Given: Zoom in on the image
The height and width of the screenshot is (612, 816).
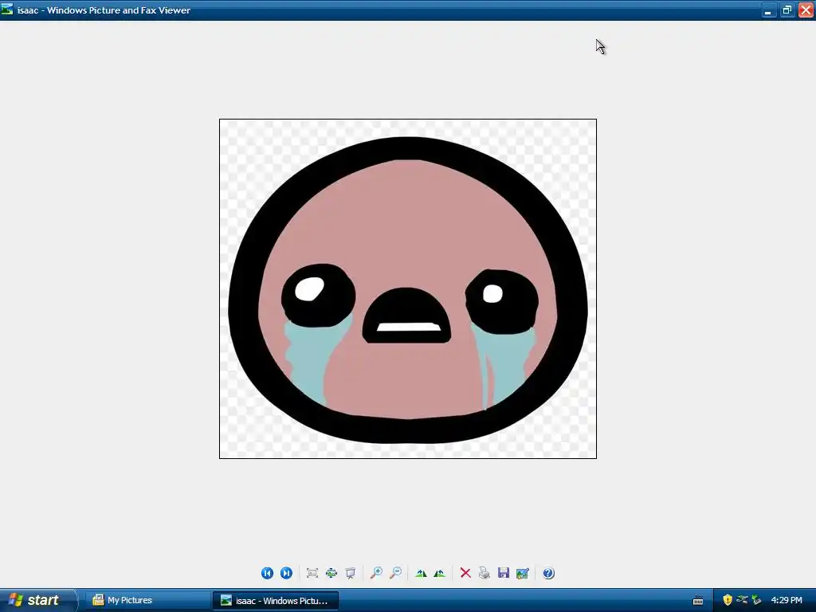Looking at the screenshot, I should 376,573.
